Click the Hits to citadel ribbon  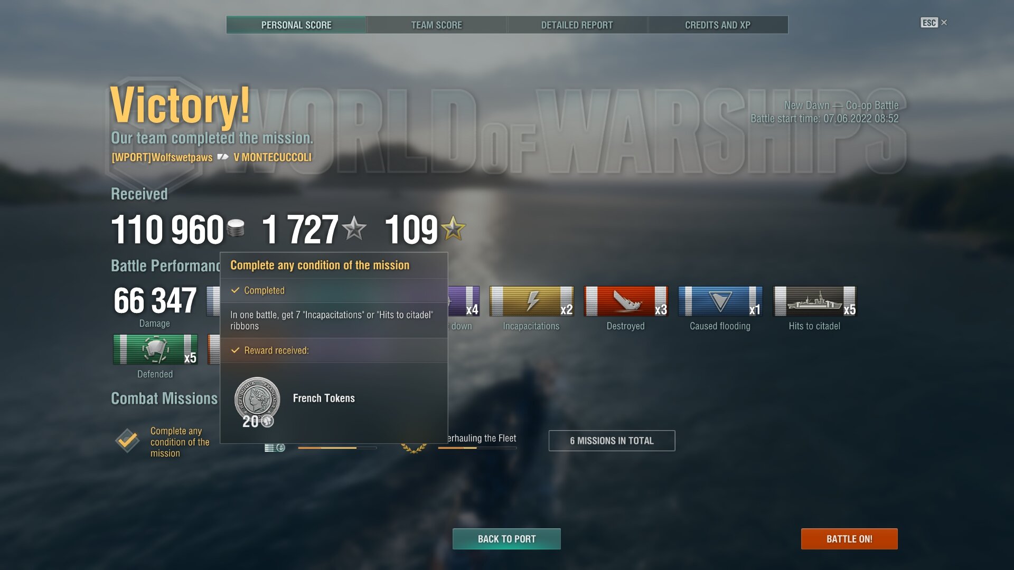(x=814, y=301)
